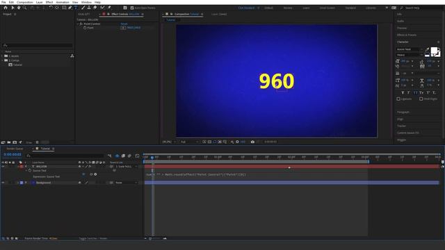Toggle Faux Bold in Character panel
445x250 pixels.
tap(403, 92)
